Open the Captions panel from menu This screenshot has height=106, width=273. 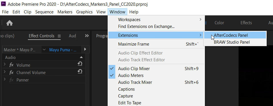tap(156, 89)
